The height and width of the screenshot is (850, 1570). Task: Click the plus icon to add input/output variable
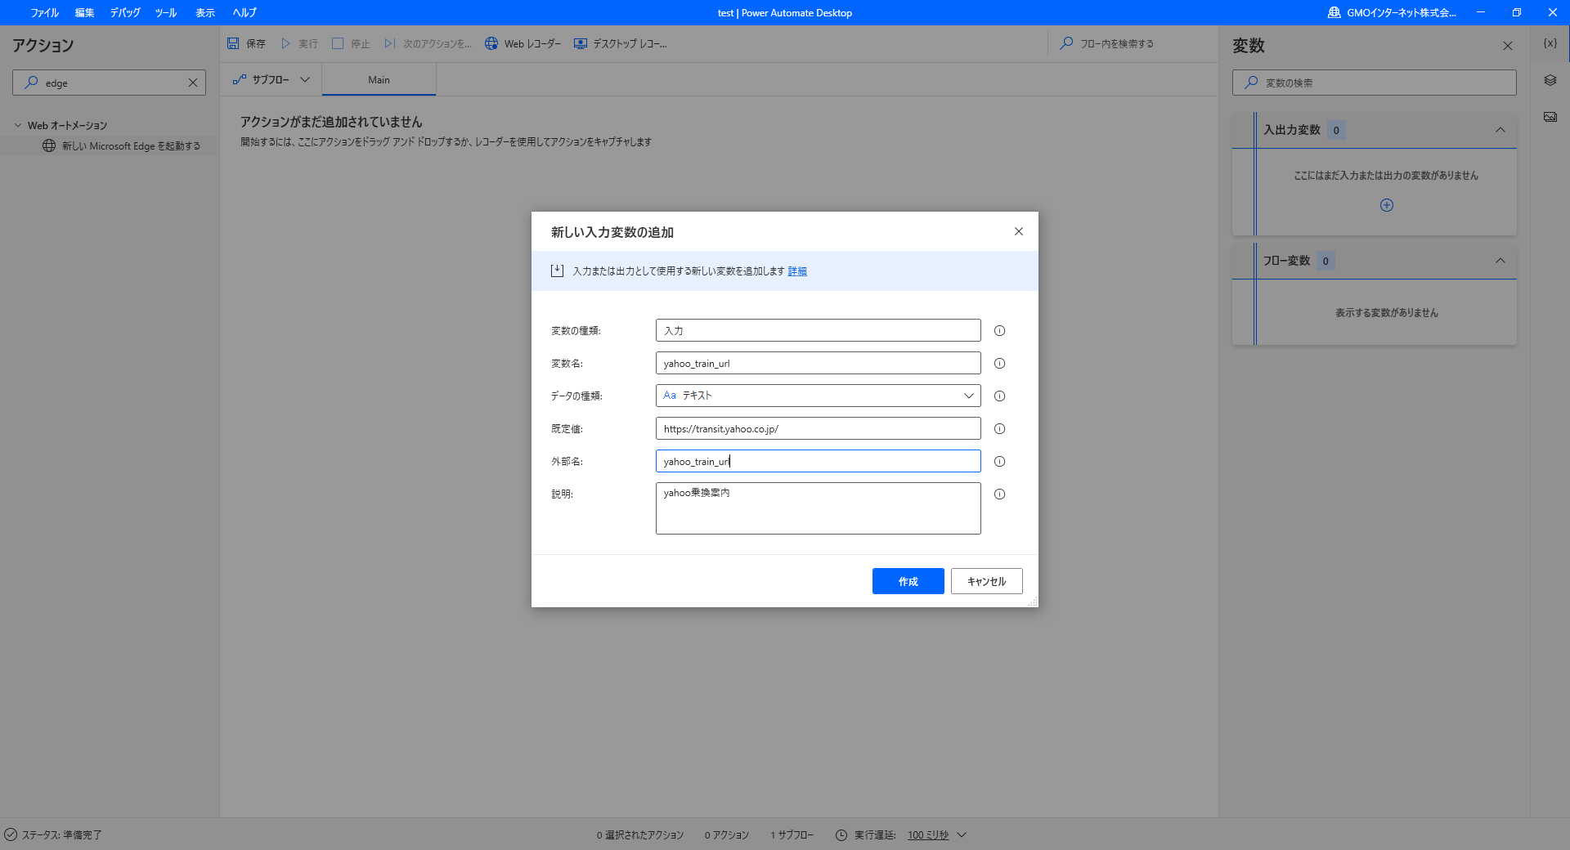1387,205
